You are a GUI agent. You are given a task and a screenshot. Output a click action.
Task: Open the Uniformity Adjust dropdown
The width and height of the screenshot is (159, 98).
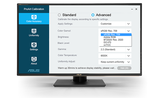coord(115,62)
